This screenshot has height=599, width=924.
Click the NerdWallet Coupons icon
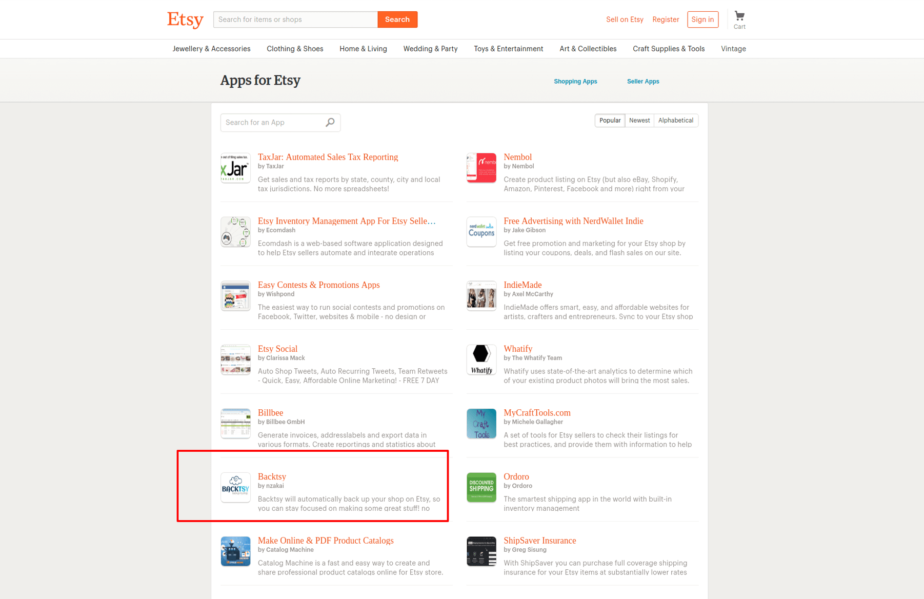(x=481, y=232)
